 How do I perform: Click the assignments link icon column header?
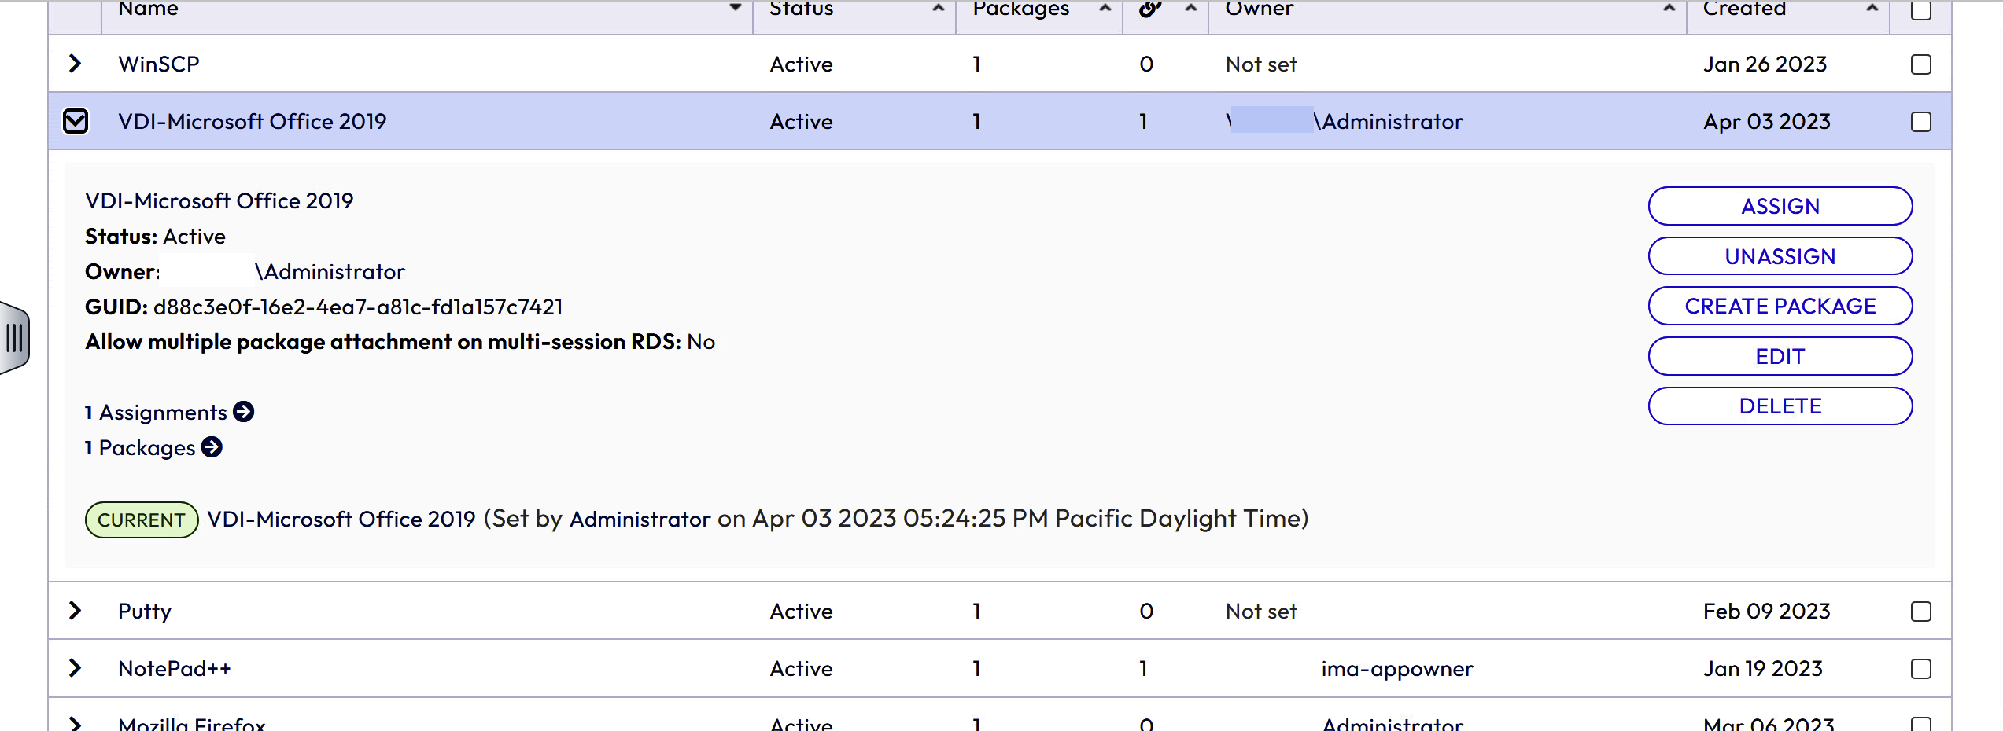[x=1149, y=9]
